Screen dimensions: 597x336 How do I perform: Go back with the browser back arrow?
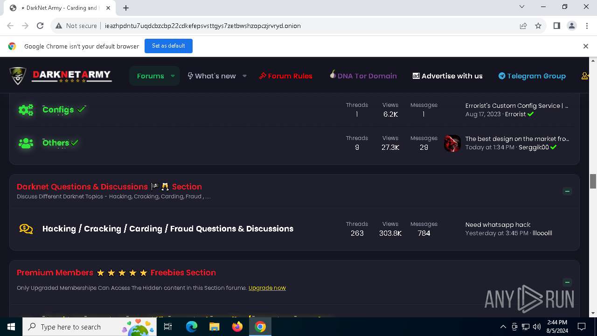point(10,26)
